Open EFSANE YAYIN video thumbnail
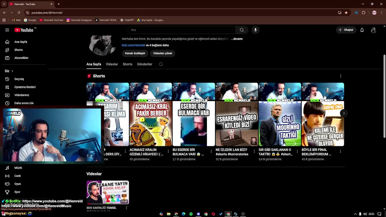The image size is (386, 217). point(108,193)
